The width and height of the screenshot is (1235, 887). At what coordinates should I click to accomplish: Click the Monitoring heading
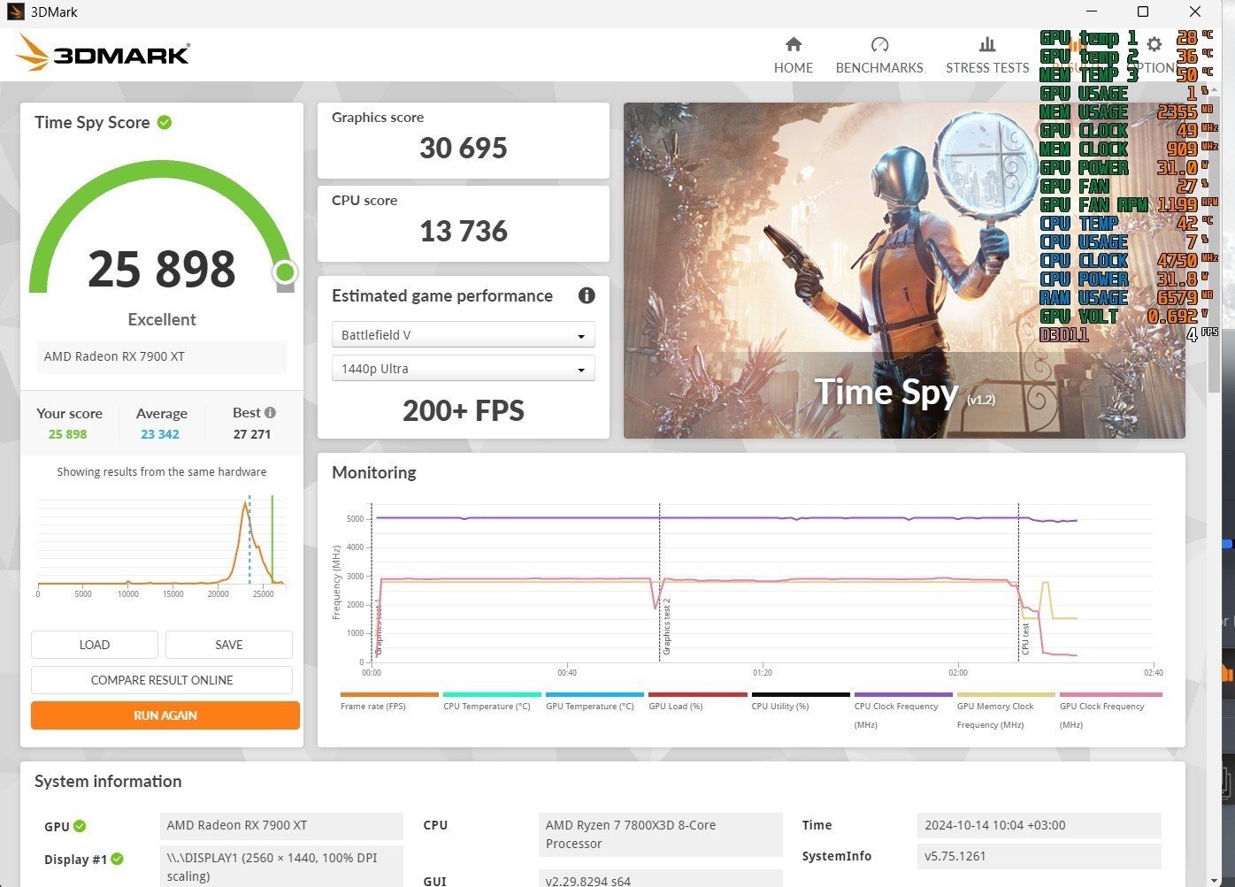pyautogui.click(x=374, y=472)
